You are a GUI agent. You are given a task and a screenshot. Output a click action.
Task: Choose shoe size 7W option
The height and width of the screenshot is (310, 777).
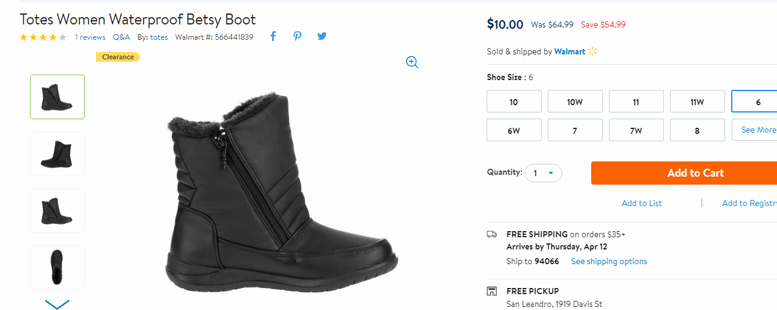pos(636,130)
